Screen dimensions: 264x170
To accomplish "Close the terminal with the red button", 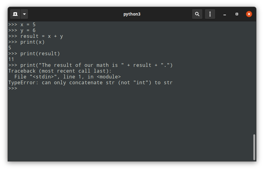I will [249, 14].
